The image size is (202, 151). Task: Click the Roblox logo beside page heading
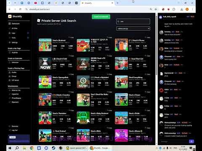[x=39, y=21]
